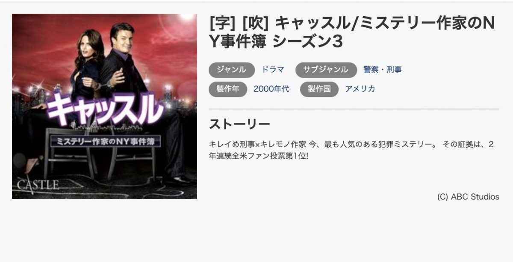Image resolution: width=513 pixels, height=262 pixels.
Task: Open the Castle season 3 poster thumbnail
Action: pyautogui.click(x=104, y=106)
